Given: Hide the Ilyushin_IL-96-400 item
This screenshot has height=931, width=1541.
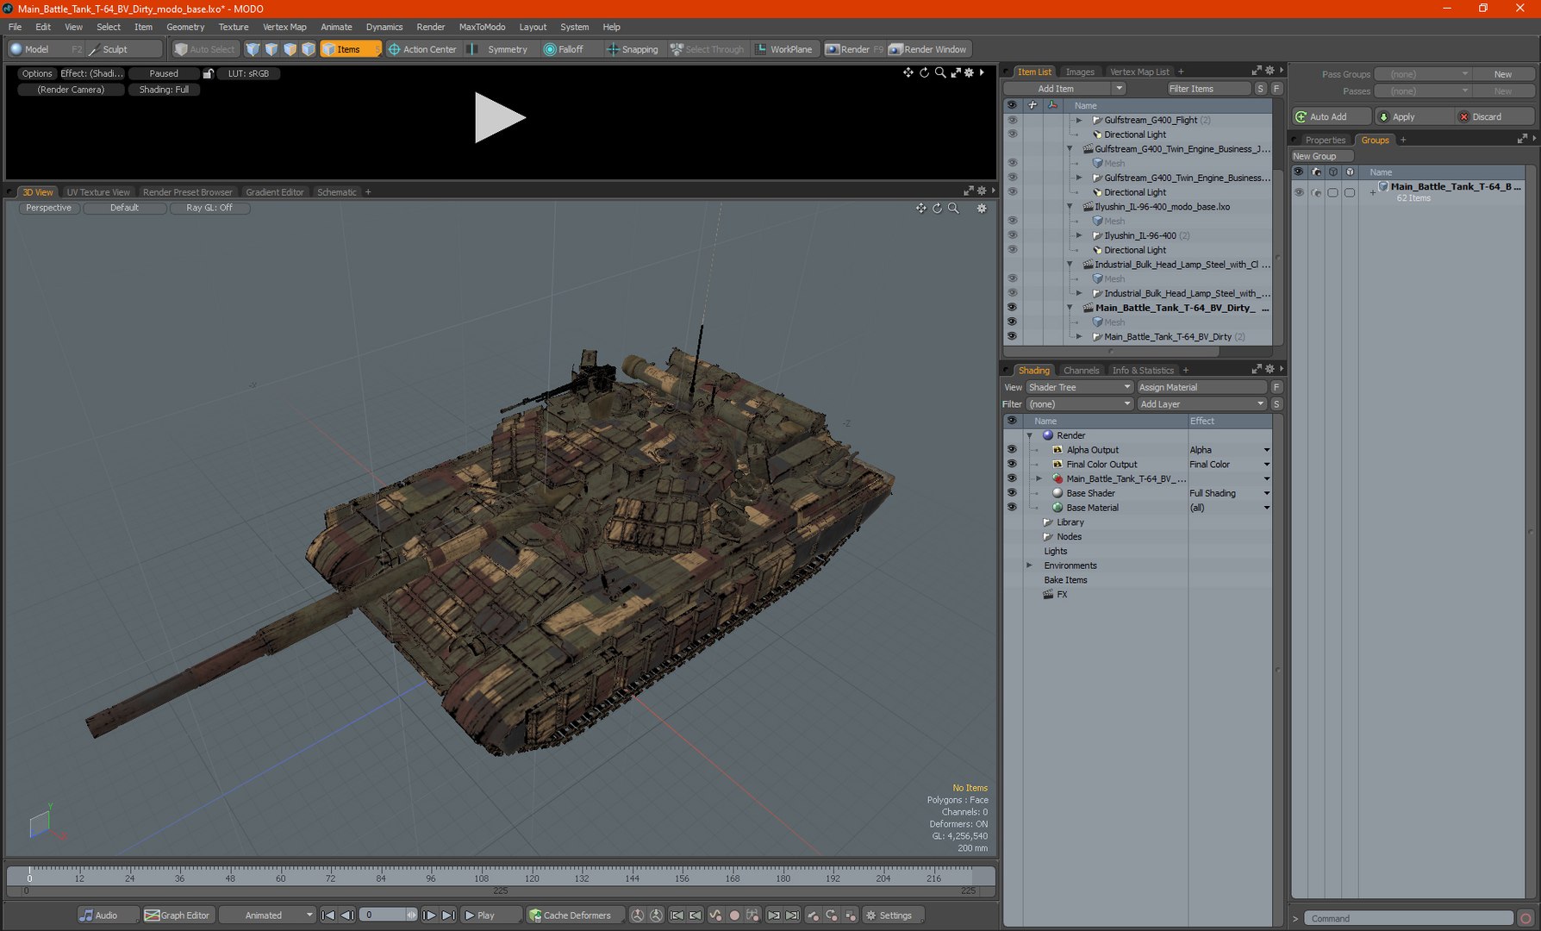Looking at the screenshot, I should [1012, 235].
